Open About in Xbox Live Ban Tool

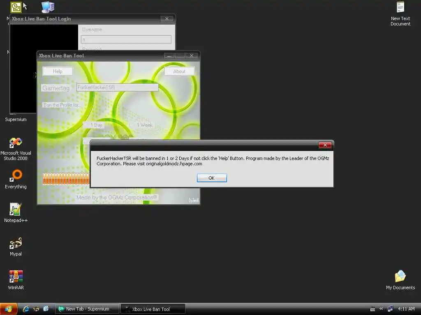click(x=179, y=71)
